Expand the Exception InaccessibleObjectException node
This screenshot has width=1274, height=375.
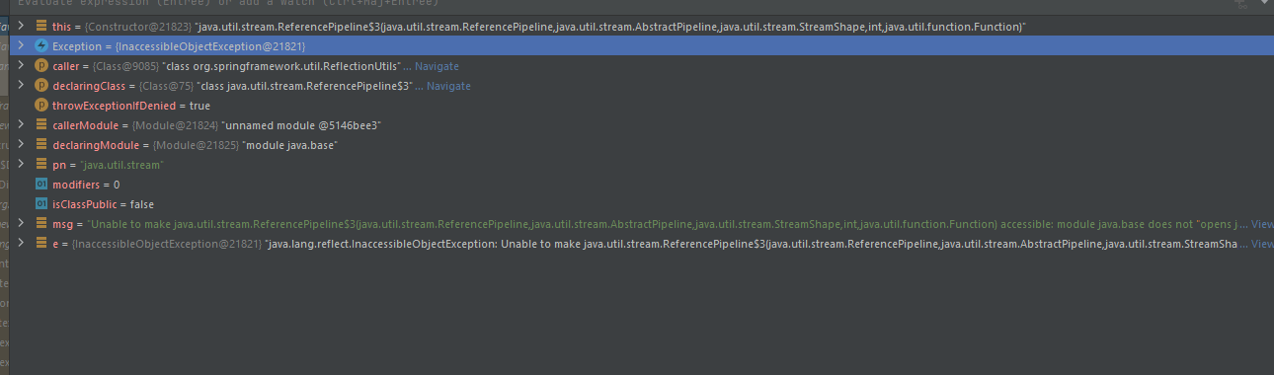coord(21,46)
